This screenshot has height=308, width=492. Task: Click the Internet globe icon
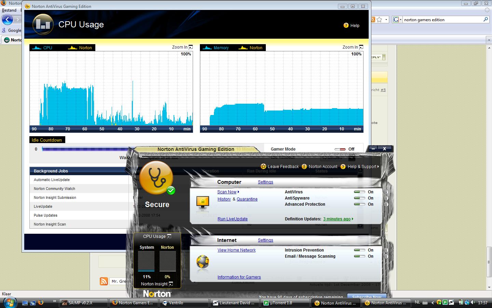203,262
